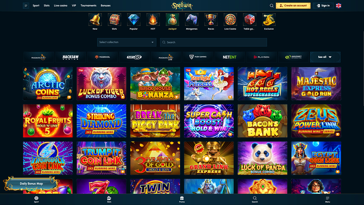
Task: Open the Tournaments menu item
Action: 89,6
